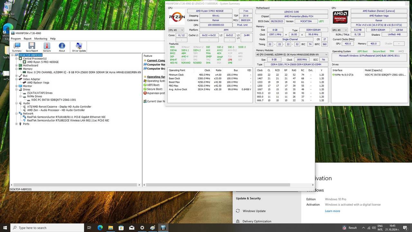Select WDC PC SN730 drive tree item
The height and width of the screenshot is (232, 412).
click(53, 100)
